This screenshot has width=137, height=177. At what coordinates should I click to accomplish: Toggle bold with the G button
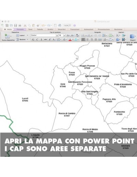click(33, 39)
